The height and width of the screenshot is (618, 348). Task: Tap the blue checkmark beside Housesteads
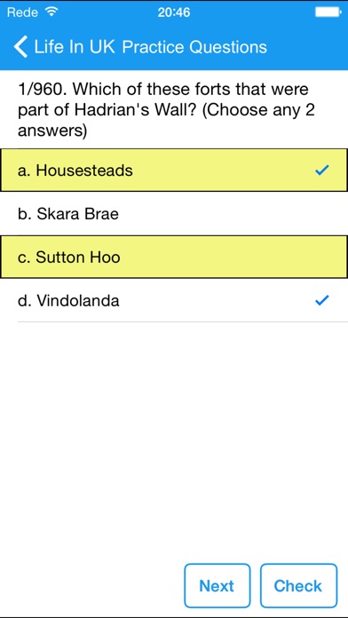click(322, 170)
